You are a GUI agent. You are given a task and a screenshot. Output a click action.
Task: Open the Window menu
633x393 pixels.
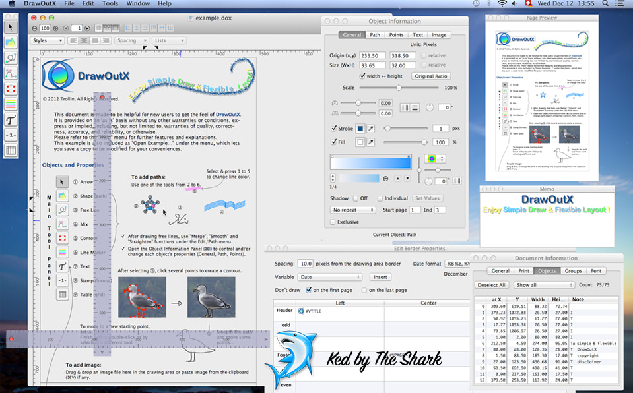click(138, 3)
